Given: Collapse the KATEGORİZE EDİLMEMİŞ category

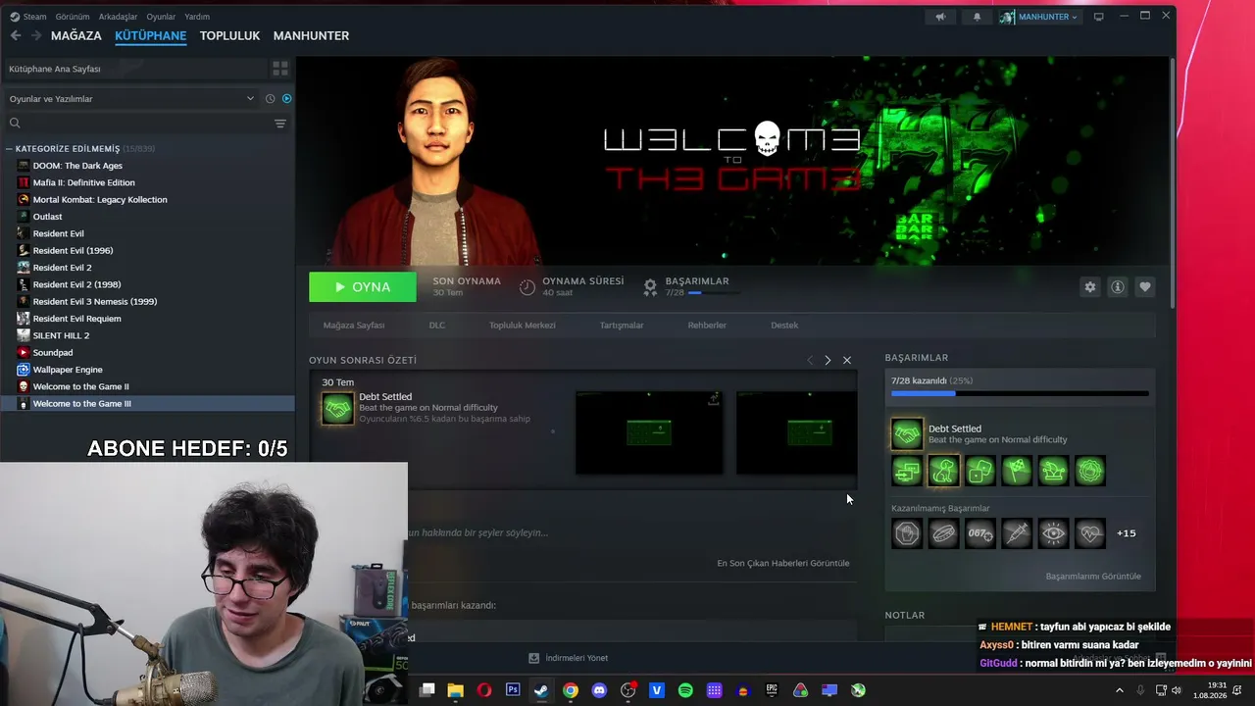Looking at the screenshot, I should [x=9, y=149].
